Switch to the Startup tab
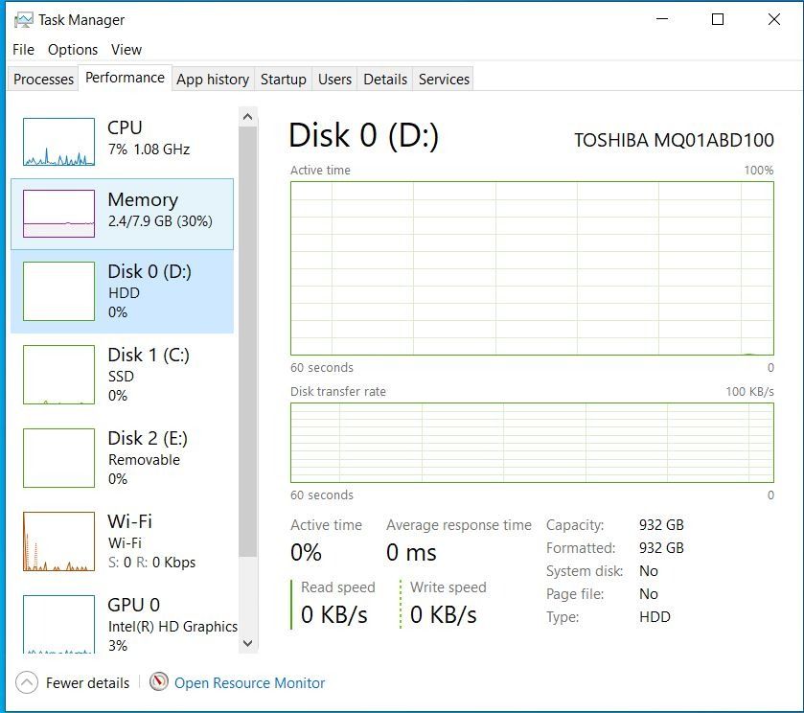This screenshot has width=804, height=713. click(283, 80)
